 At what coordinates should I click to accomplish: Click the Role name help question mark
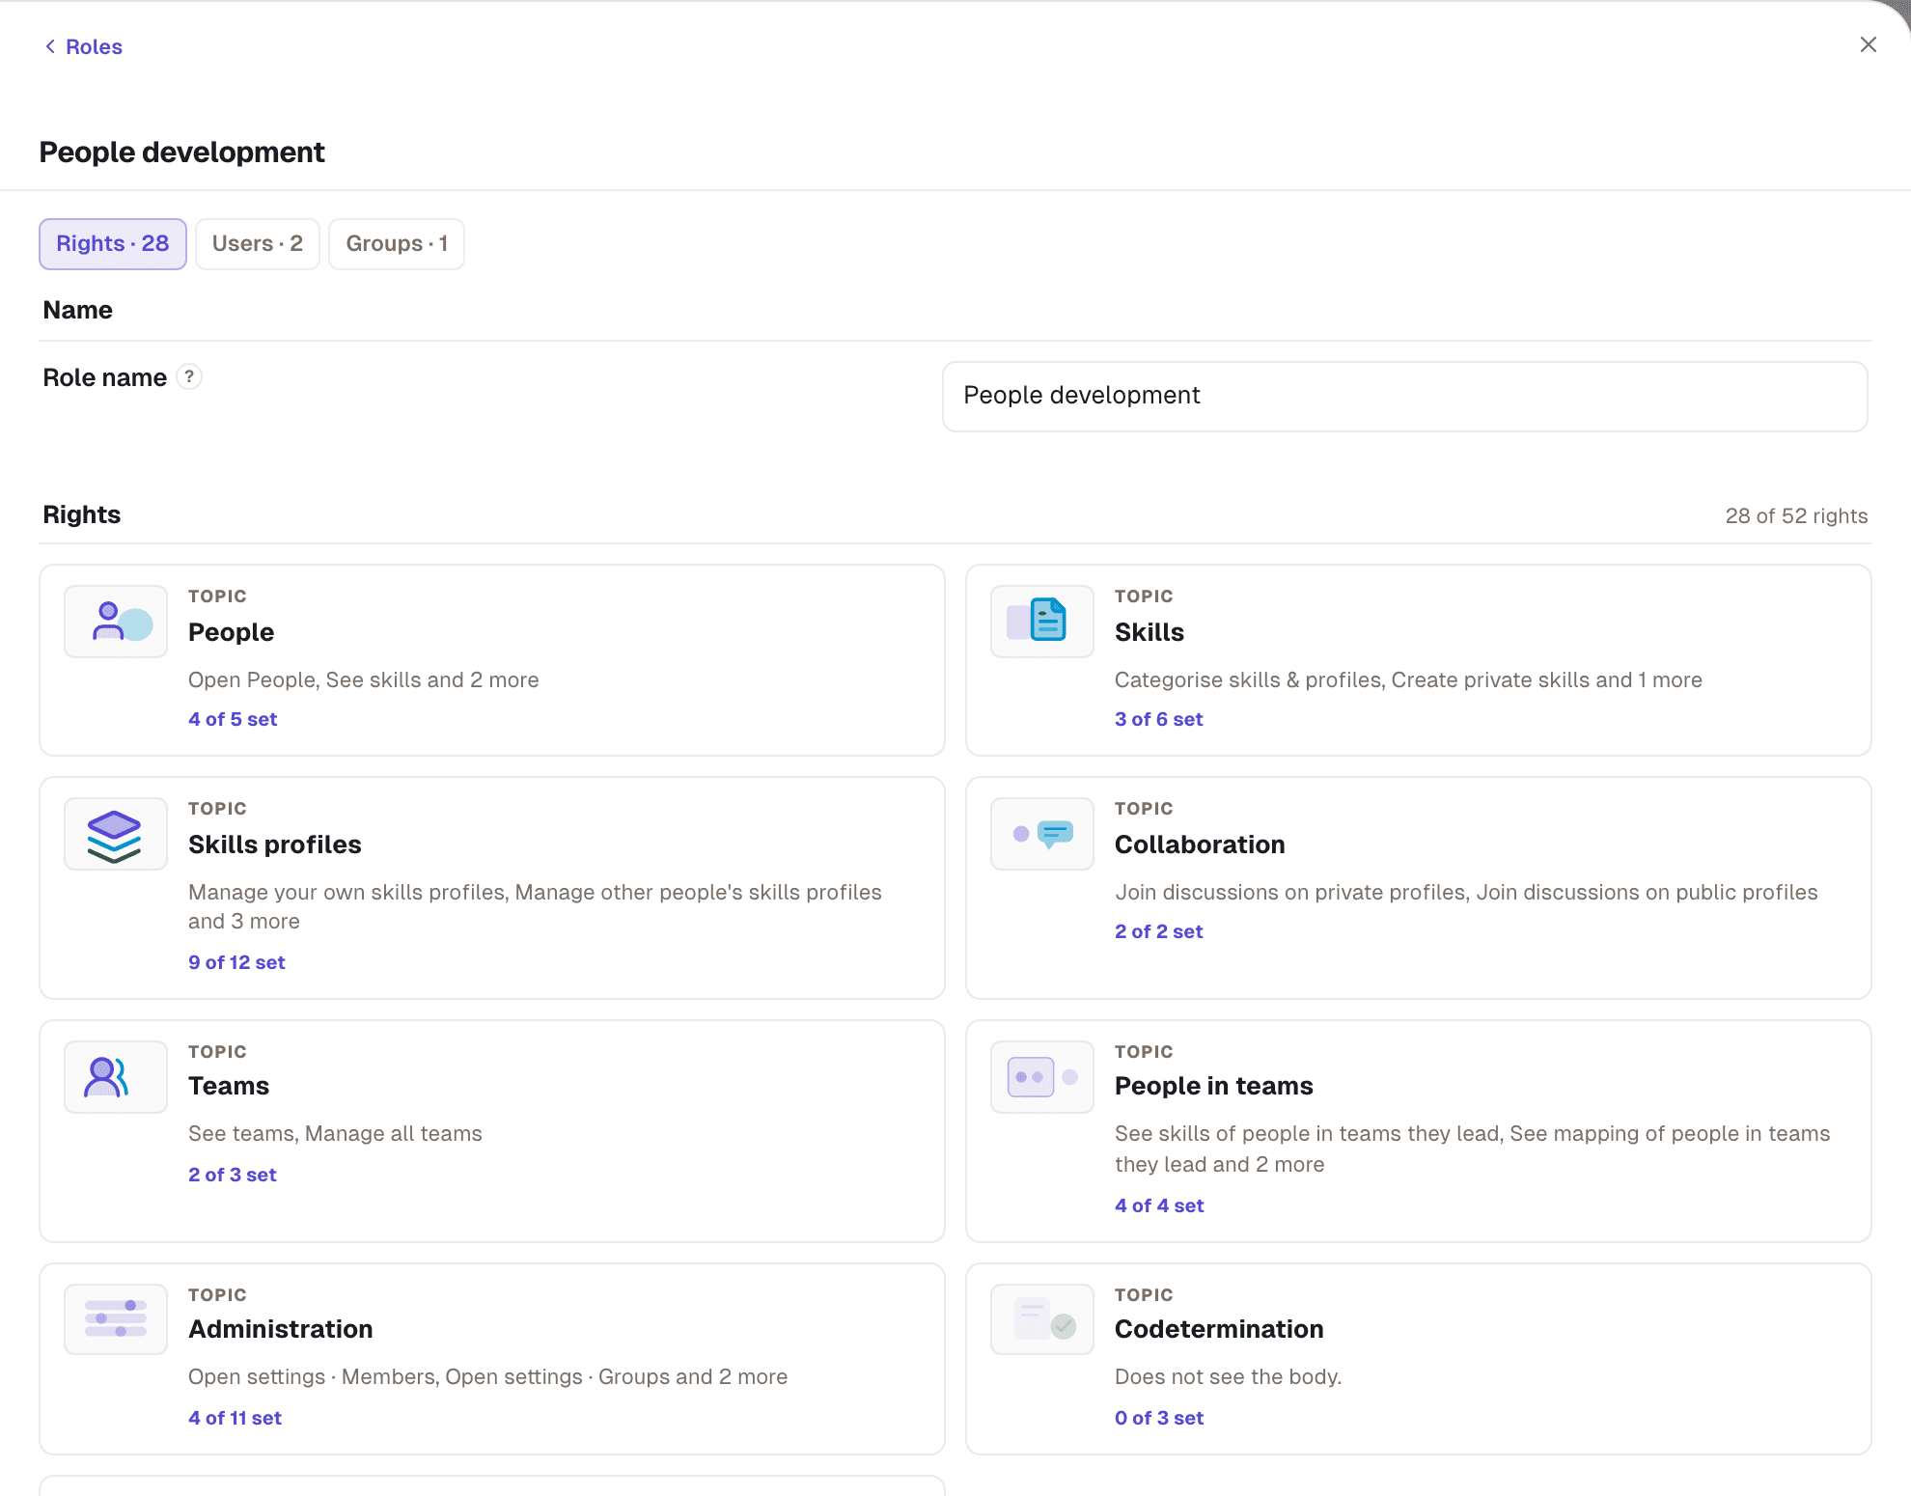click(x=189, y=376)
